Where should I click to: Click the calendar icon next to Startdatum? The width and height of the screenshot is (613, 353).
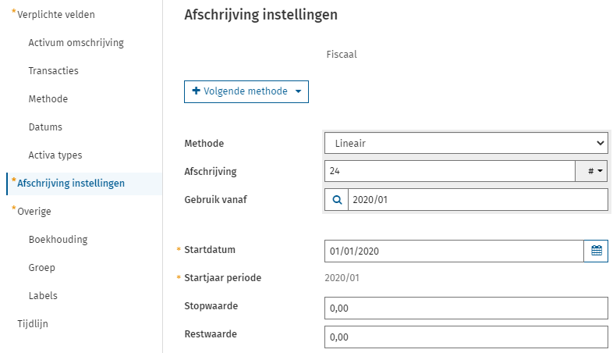(x=596, y=251)
